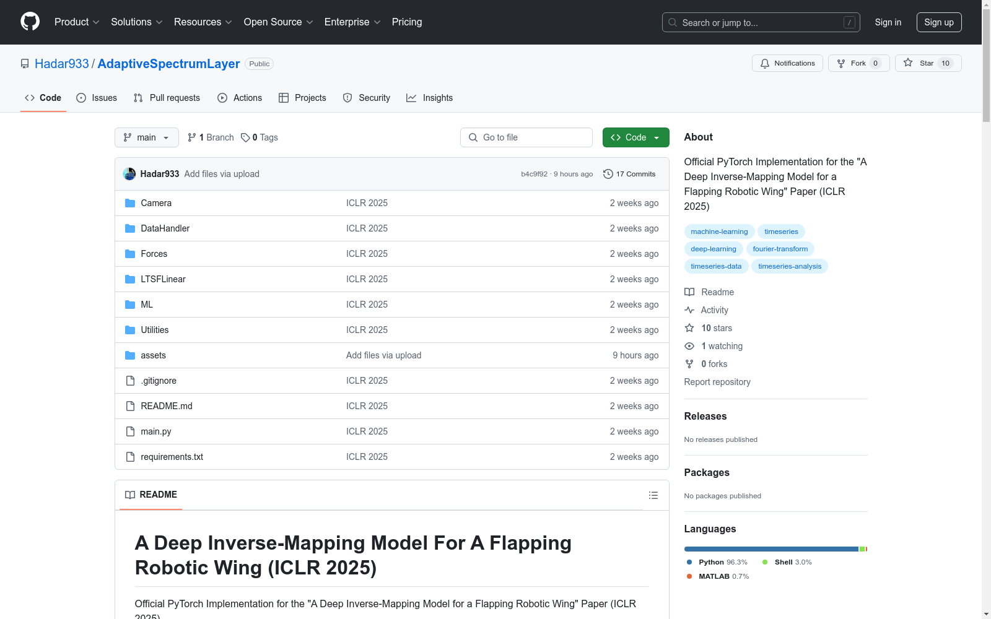Switch to the Issues tab
The width and height of the screenshot is (991, 619).
pyautogui.click(x=97, y=98)
